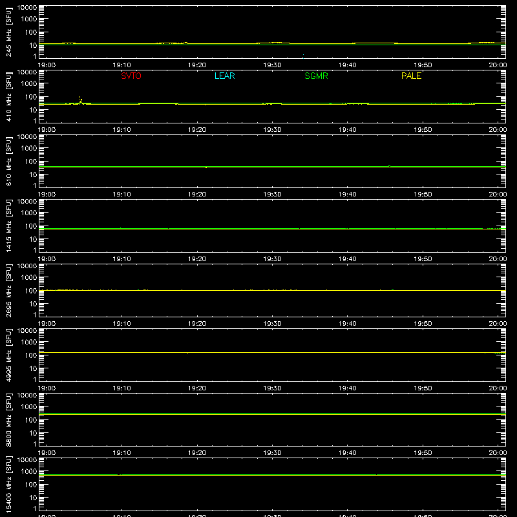The image size is (517, 517).
Task: Click 20:00 time label under 4995 MHz plot
Action: tap(498, 388)
